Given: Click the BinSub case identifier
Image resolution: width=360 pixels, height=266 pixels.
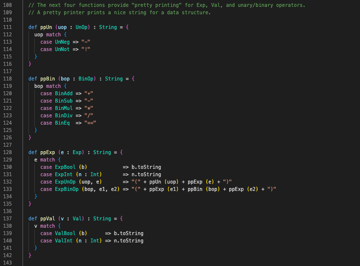Looking at the screenshot, I should pyautogui.click(x=64, y=101).
